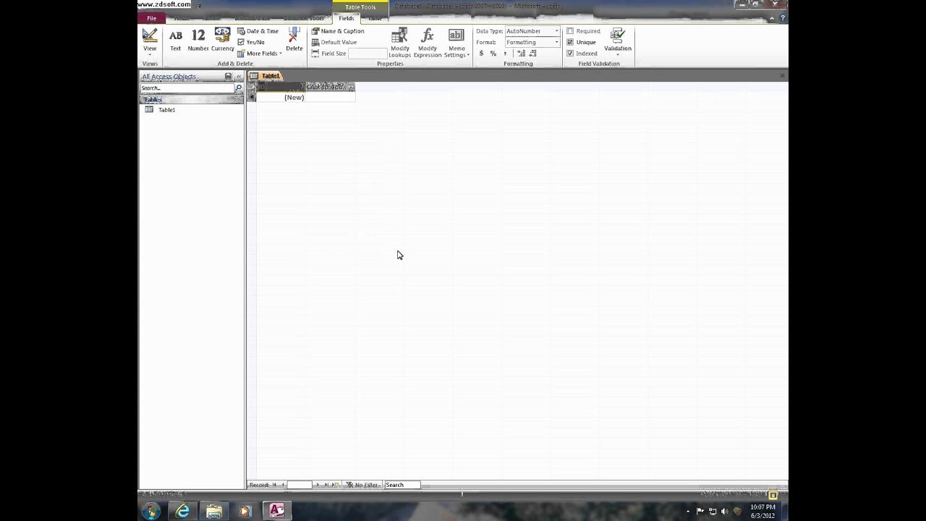Image resolution: width=926 pixels, height=521 pixels.
Task: Toggle the Indexed checkbox
Action: 570,54
